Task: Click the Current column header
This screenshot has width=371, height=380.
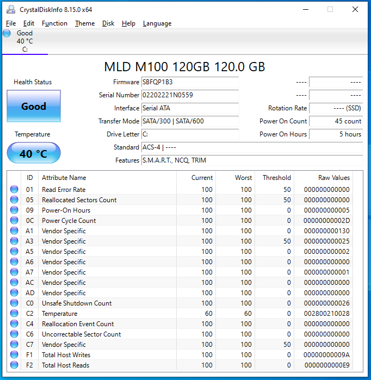Action: pyautogui.click(x=196, y=178)
